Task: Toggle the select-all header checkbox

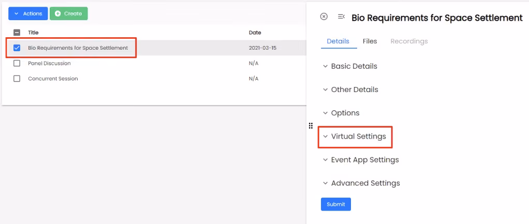Action: (17, 33)
